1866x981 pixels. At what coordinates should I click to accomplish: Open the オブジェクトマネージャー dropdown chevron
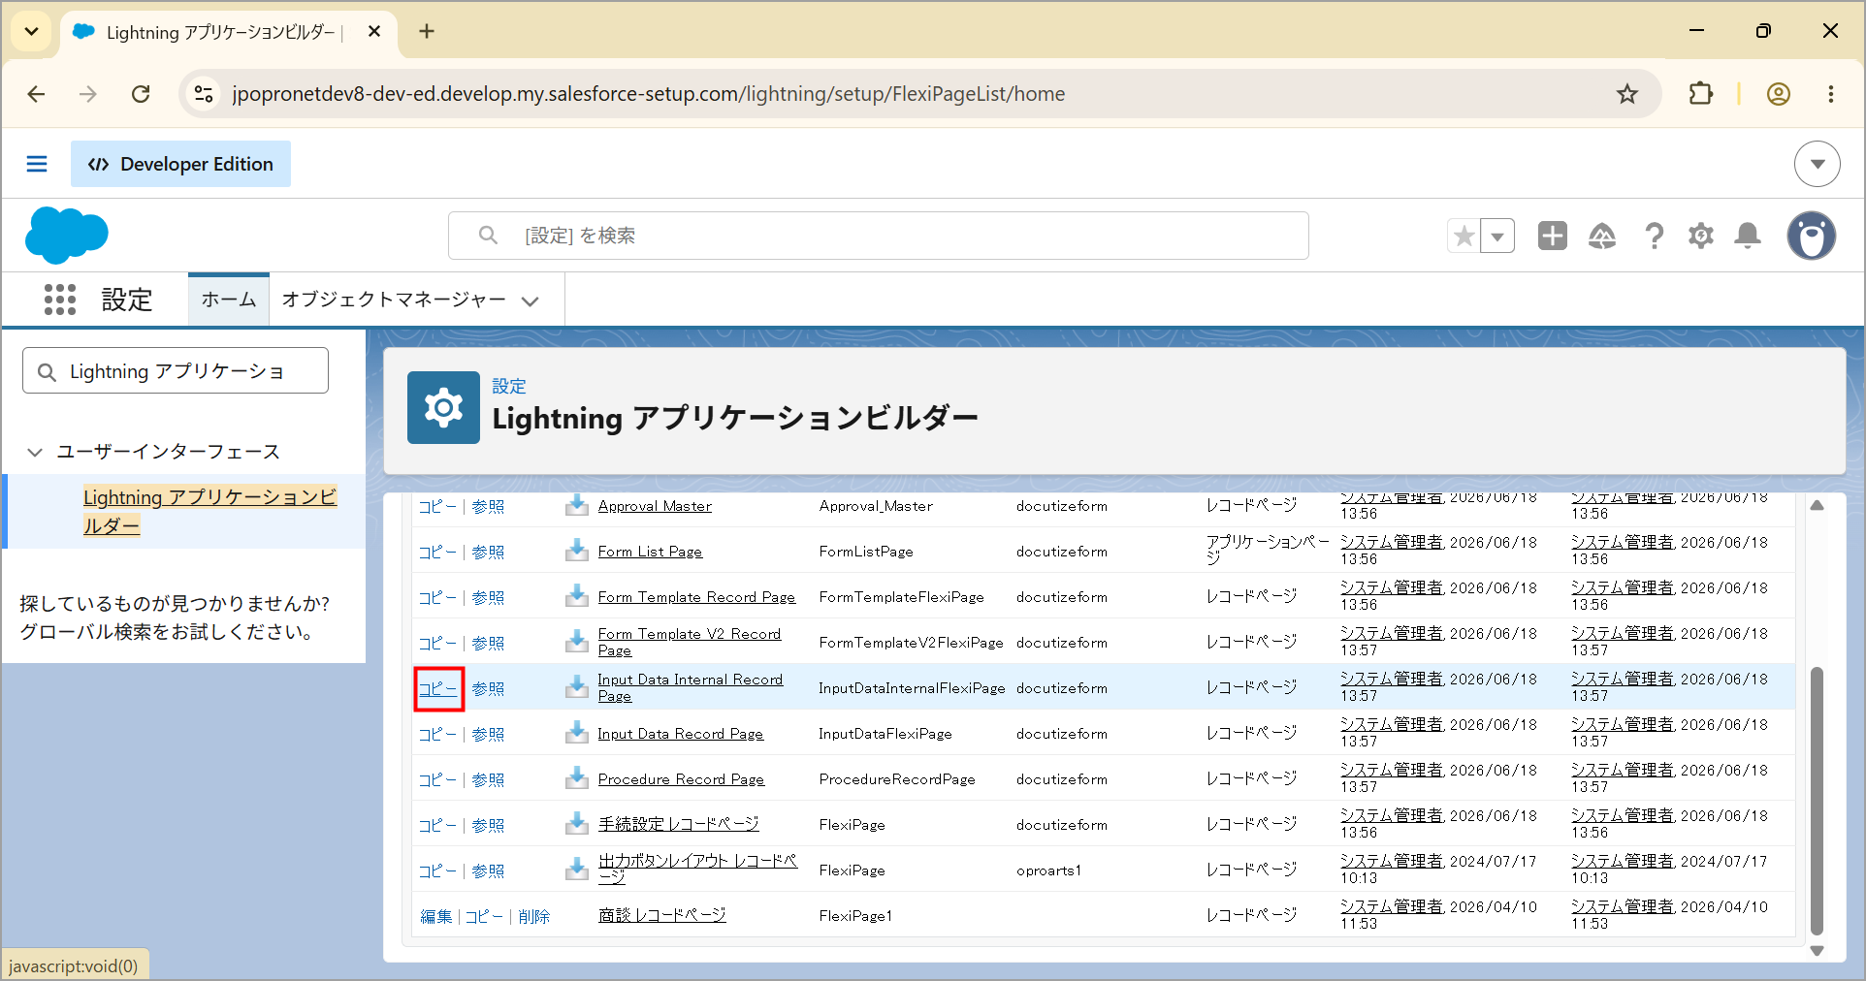(530, 301)
